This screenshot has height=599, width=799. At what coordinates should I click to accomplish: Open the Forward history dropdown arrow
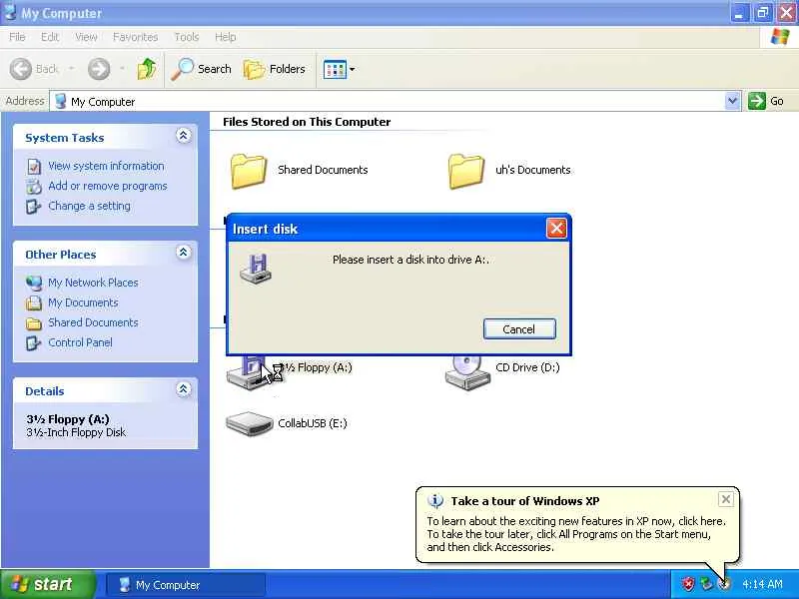[x=122, y=68]
